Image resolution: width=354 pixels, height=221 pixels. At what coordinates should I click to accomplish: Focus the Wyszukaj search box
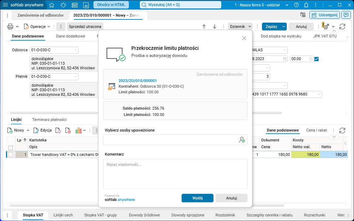181,5
